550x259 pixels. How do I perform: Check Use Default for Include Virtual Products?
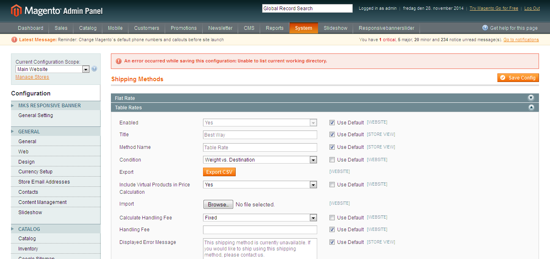pos(332,184)
